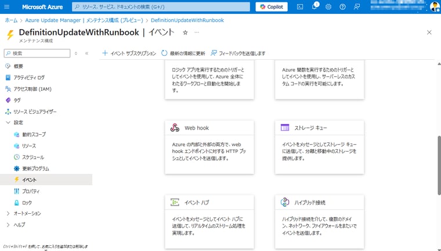Click 最新の情報に更新 refresh button

coord(183,53)
